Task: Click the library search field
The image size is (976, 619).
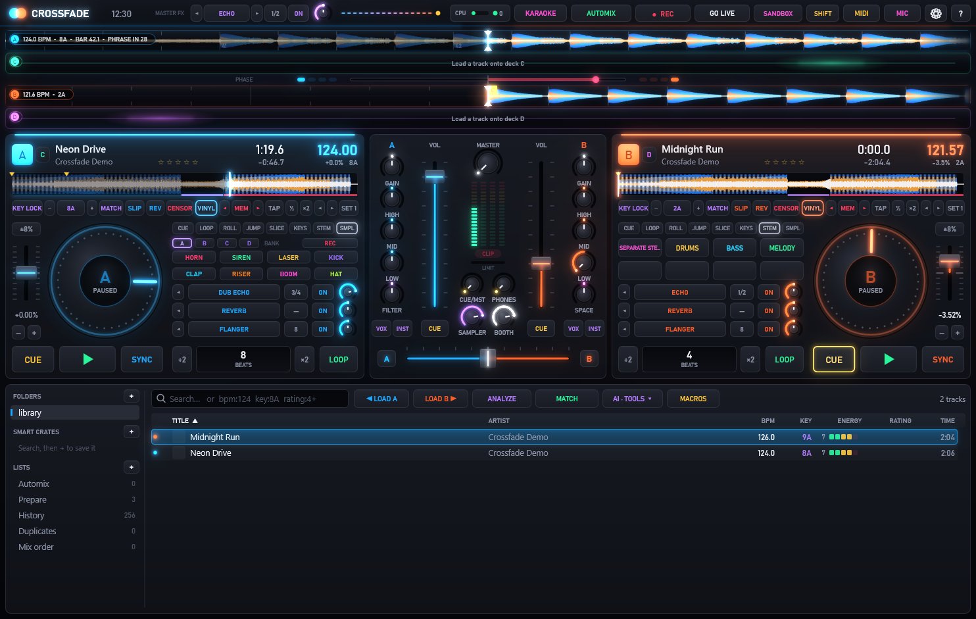Action: [x=250, y=399]
